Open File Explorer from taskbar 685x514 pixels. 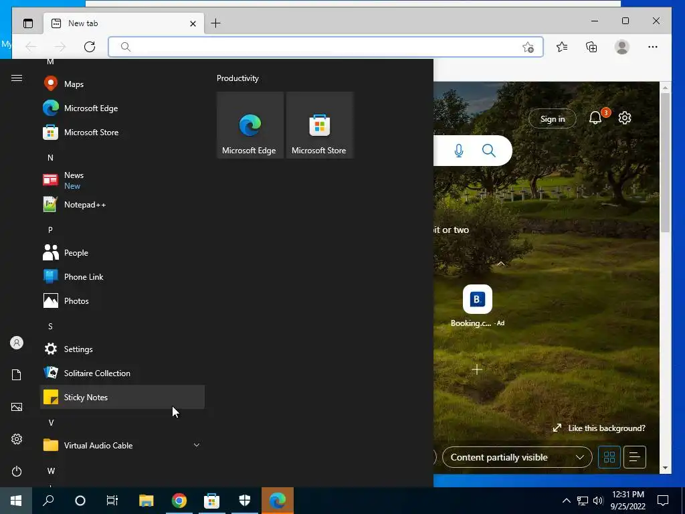[x=146, y=501]
